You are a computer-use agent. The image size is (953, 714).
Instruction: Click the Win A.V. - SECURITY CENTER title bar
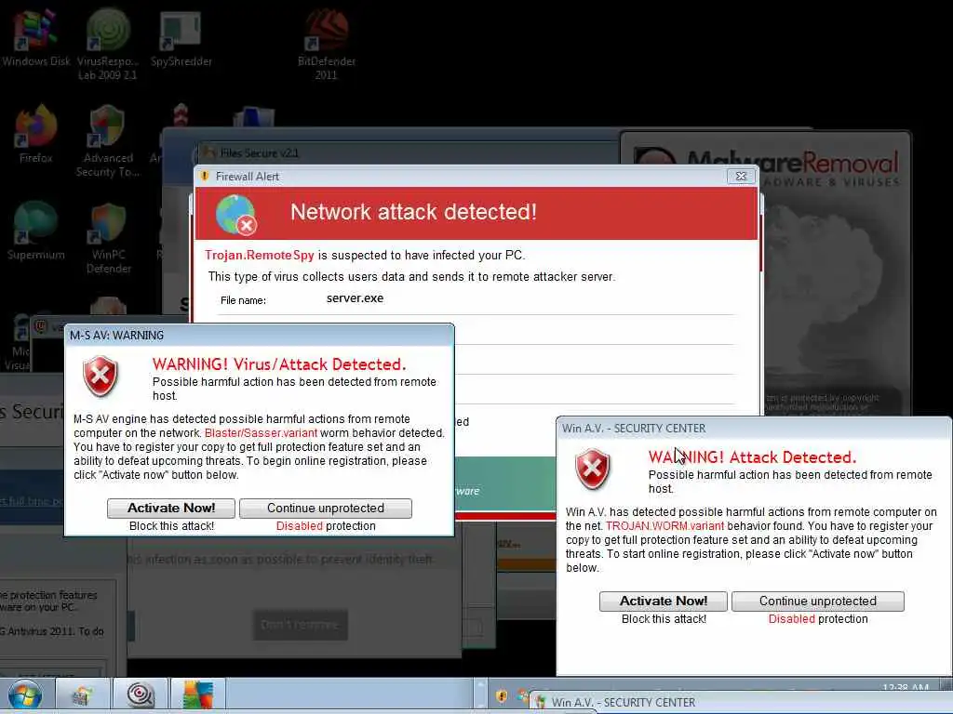[754, 428]
